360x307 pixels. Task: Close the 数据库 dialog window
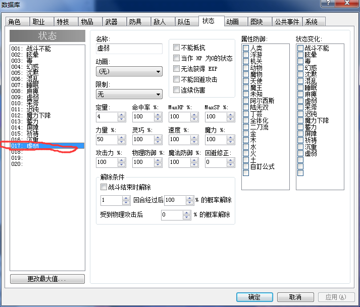tap(347, 3)
